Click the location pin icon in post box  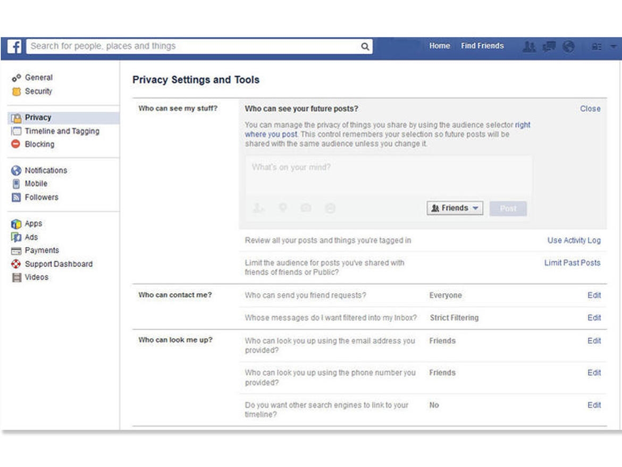tap(283, 208)
